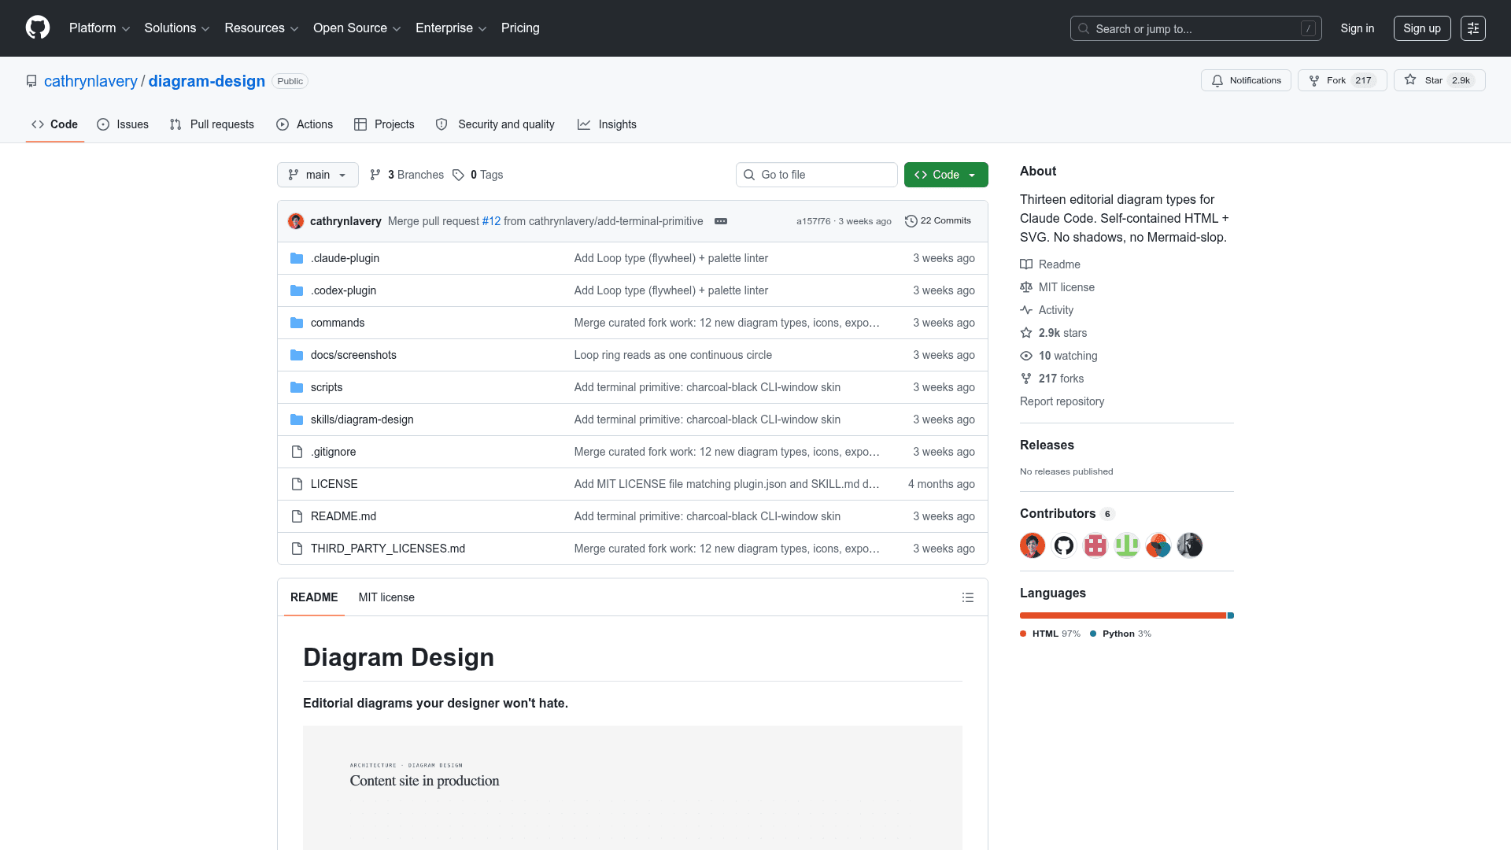Click Report repository link
1511x850 pixels.
coord(1062,401)
